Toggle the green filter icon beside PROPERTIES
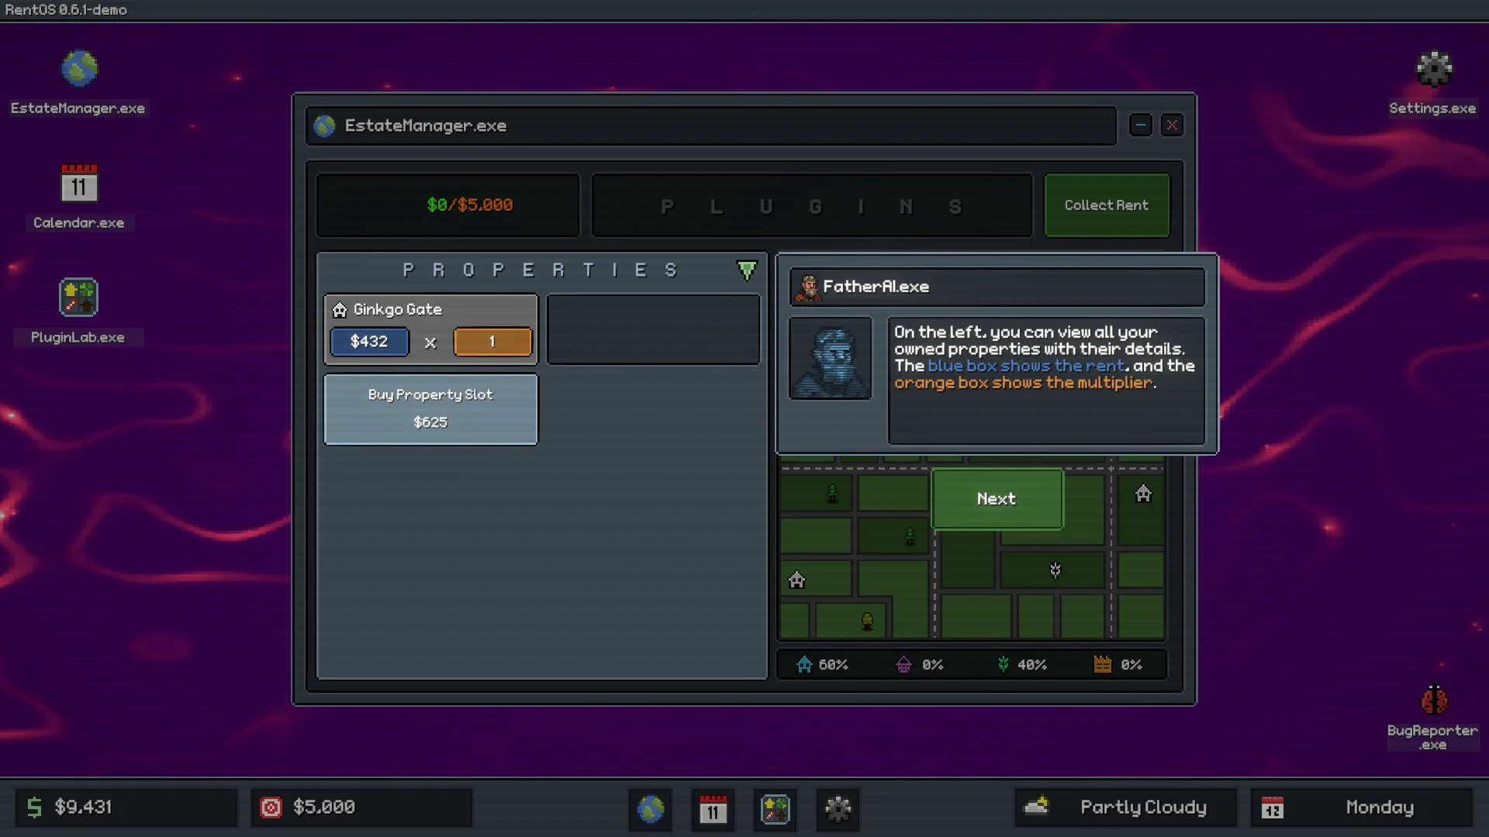The width and height of the screenshot is (1489, 837). (x=746, y=270)
